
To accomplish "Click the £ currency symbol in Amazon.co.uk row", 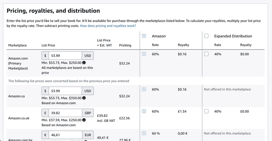I will click(x=45, y=113).
